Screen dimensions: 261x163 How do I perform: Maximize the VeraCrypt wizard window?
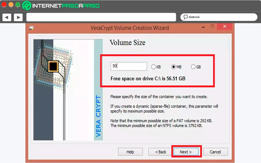pos(212,26)
